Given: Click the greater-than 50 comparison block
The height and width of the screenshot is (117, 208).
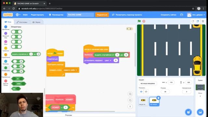Looking at the screenshot, I should tap(18, 61).
